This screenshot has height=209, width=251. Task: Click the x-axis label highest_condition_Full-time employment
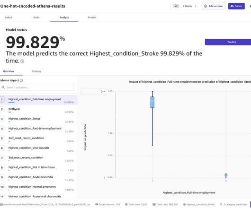[x=189, y=192]
